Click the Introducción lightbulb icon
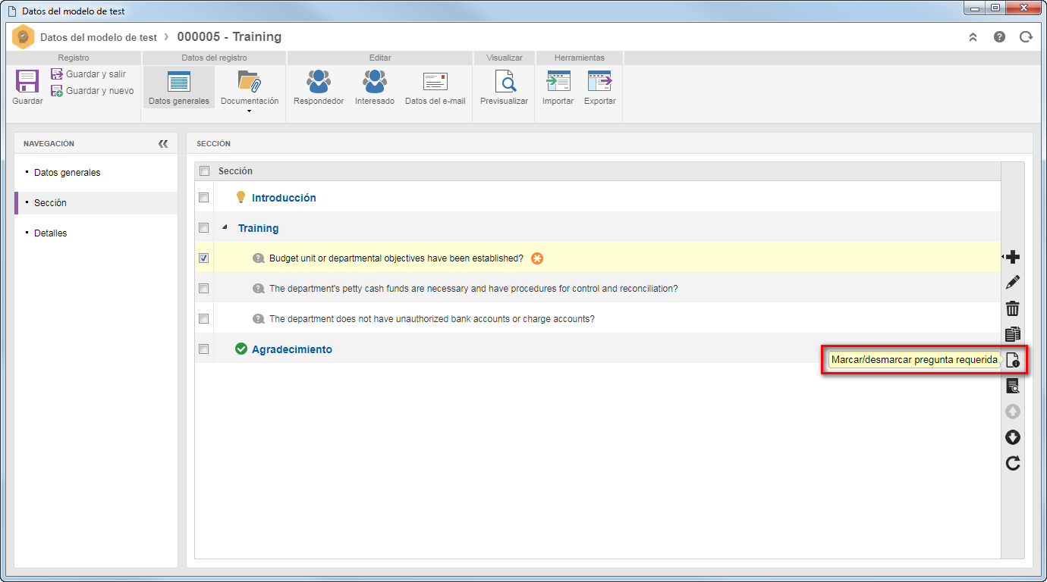The height and width of the screenshot is (582, 1047). click(241, 197)
